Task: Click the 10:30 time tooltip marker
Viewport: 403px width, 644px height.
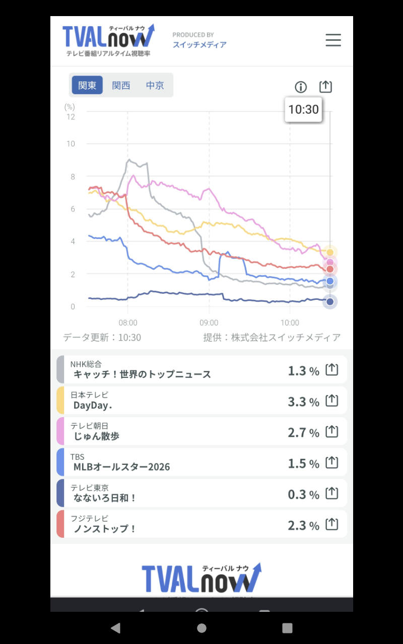Action: [x=304, y=109]
